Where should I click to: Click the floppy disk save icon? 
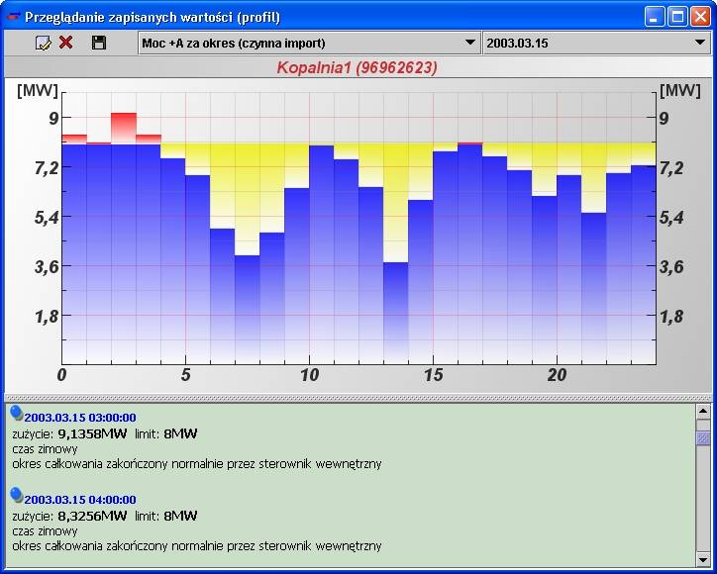pyautogui.click(x=98, y=43)
